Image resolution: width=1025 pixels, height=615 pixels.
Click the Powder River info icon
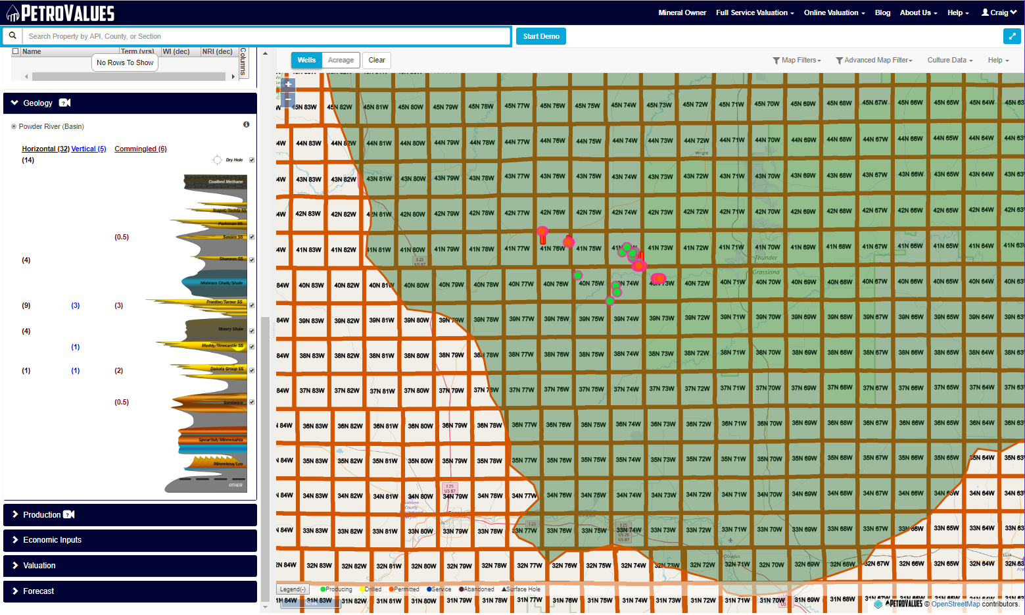247,124
